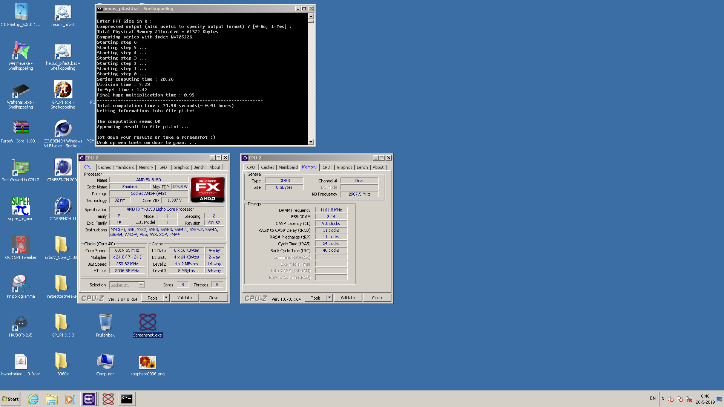Click Close button in left CPU-Z window

click(213, 298)
